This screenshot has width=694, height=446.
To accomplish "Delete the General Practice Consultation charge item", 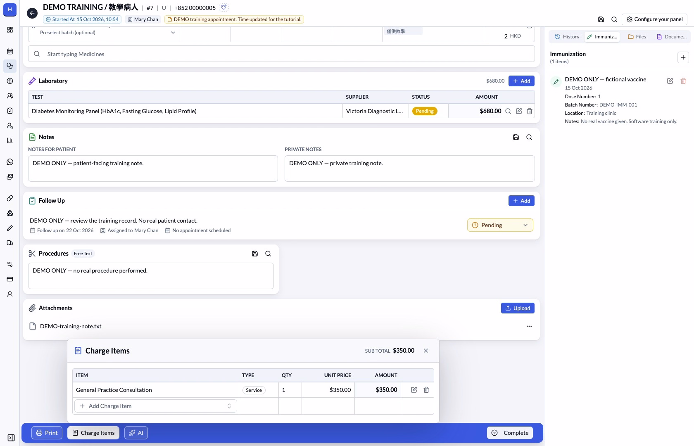I will pos(426,390).
